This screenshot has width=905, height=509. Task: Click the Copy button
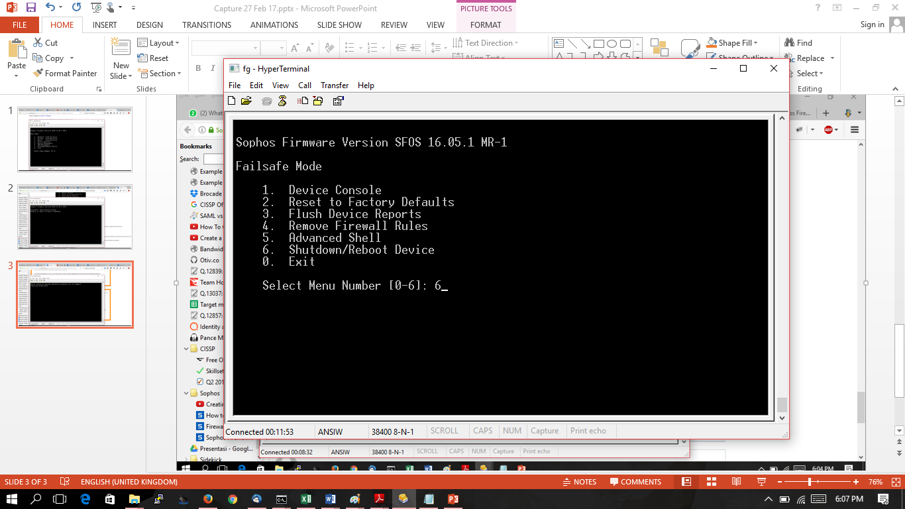click(48, 58)
